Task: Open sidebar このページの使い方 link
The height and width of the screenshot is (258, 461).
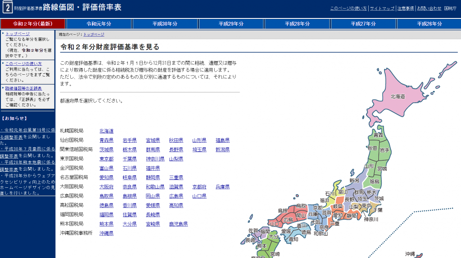Action: point(23,63)
